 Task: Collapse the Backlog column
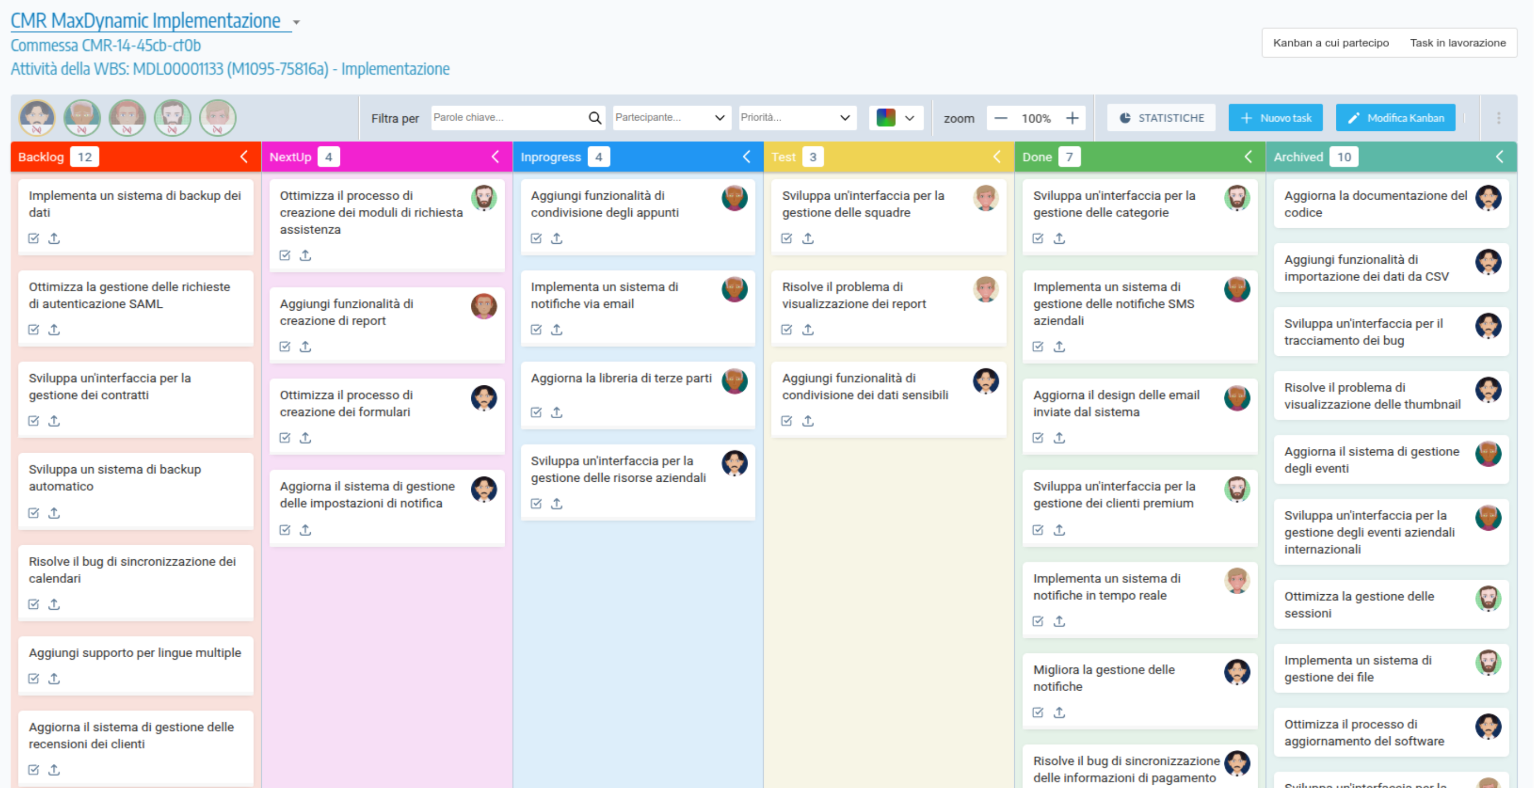click(x=243, y=157)
